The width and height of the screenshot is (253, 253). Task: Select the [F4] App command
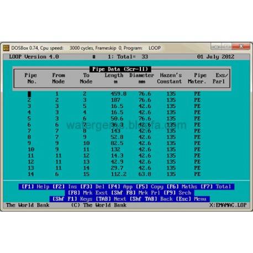pyautogui.click(x=120, y=187)
